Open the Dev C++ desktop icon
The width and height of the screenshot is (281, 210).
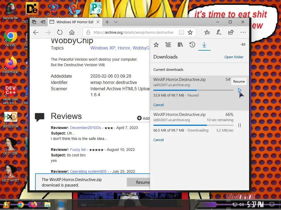pos(11,94)
